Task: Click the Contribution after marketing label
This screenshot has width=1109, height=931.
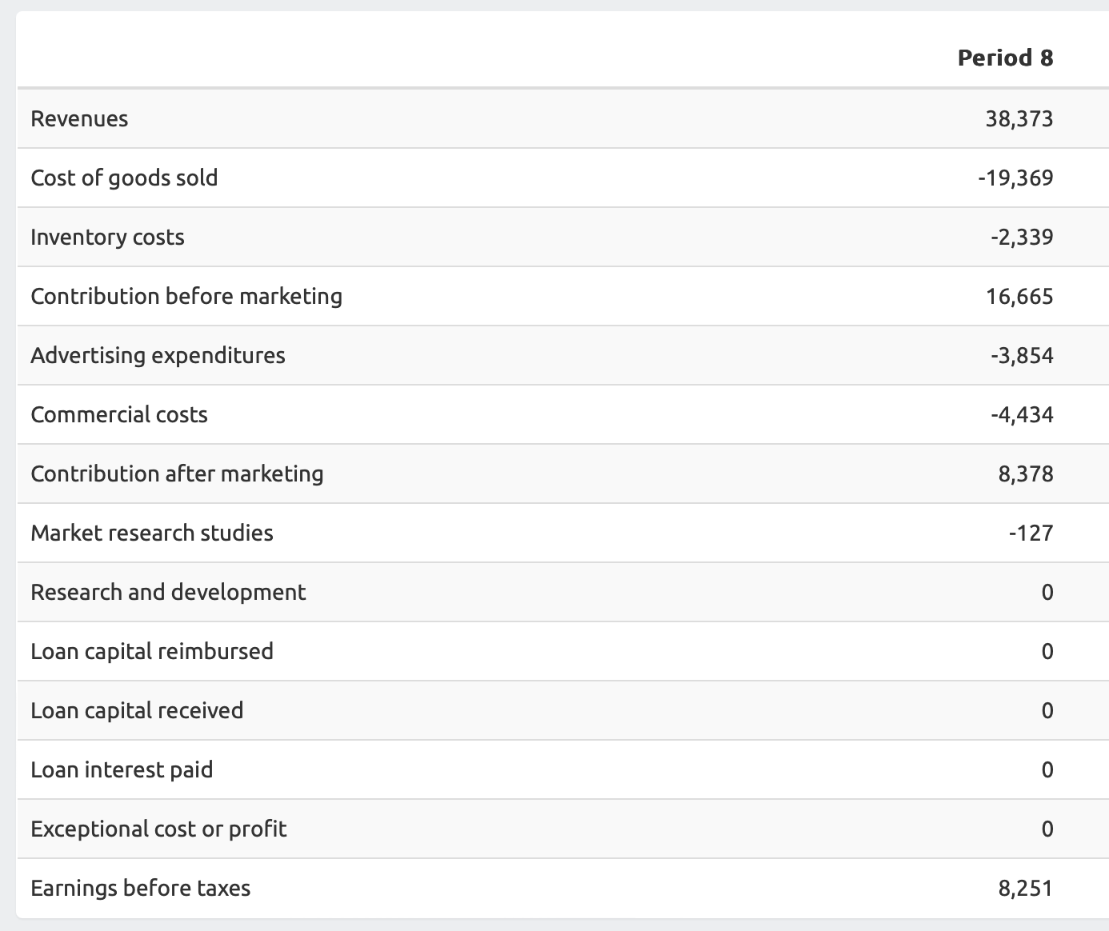Action: click(x=177, y=473)
